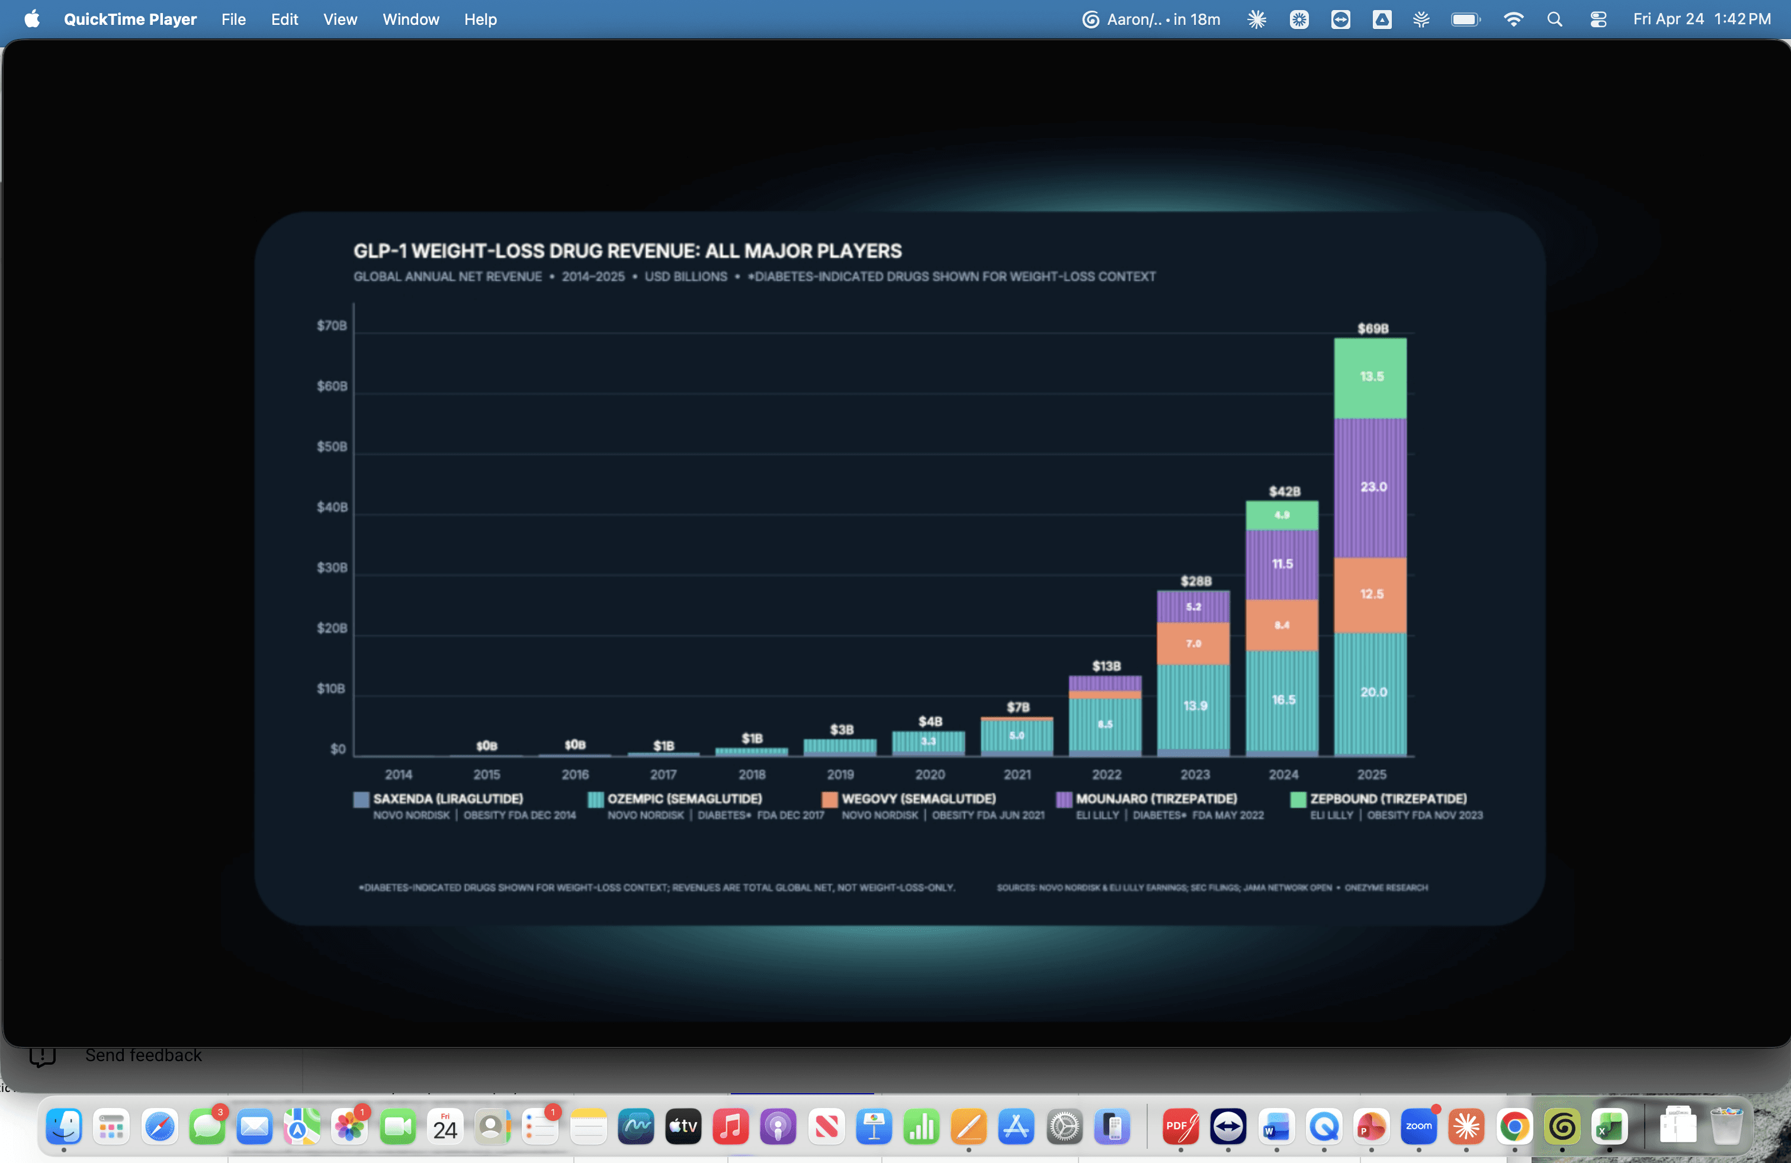Viewport: 1791px width, 1163px height.
Task: Open TeamViewer from the dock
Action: pos(1228,1126)
